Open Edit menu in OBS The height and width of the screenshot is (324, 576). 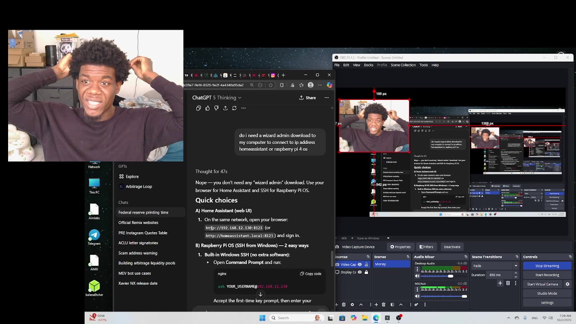[x=346, y=65]
